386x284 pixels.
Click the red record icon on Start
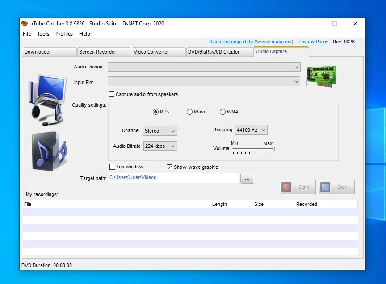[x=286, y=187]
